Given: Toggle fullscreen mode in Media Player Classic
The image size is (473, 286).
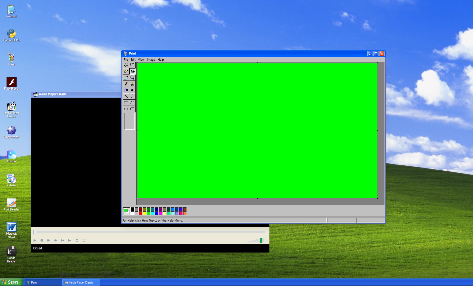Looking at the screenshot, I should pos(84,240).
